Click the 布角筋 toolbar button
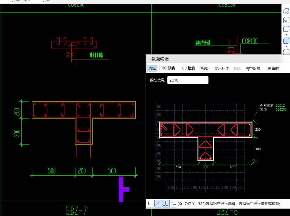The height and width of the screenshot is (216, 290). pyautogui.click(x=273, y=69)
